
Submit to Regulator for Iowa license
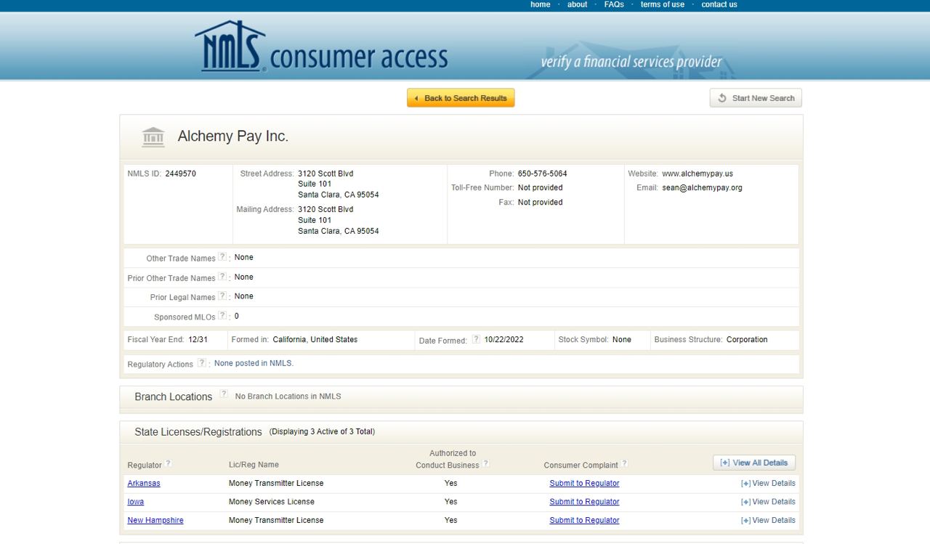pos(584,502)
